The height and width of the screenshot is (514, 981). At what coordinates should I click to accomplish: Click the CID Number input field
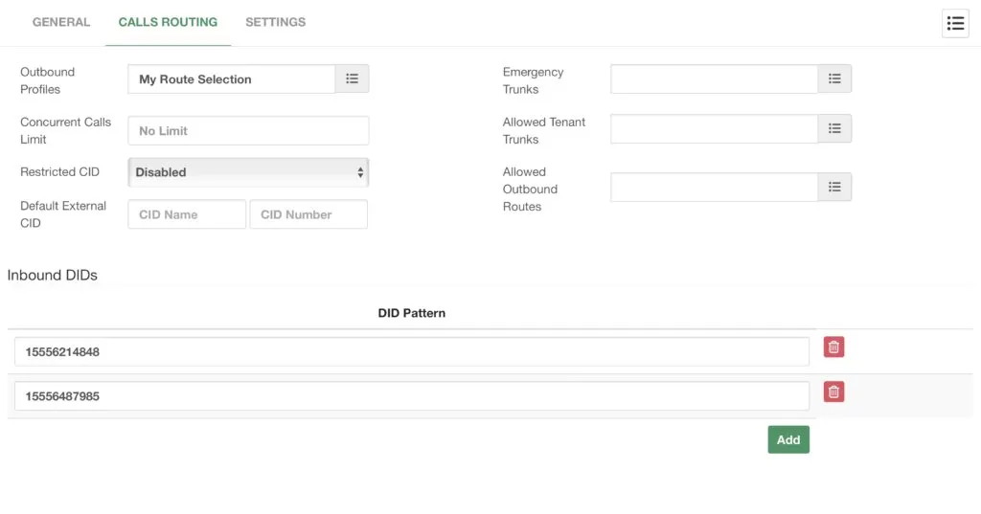pyautogui.click(x=308, y=214)
